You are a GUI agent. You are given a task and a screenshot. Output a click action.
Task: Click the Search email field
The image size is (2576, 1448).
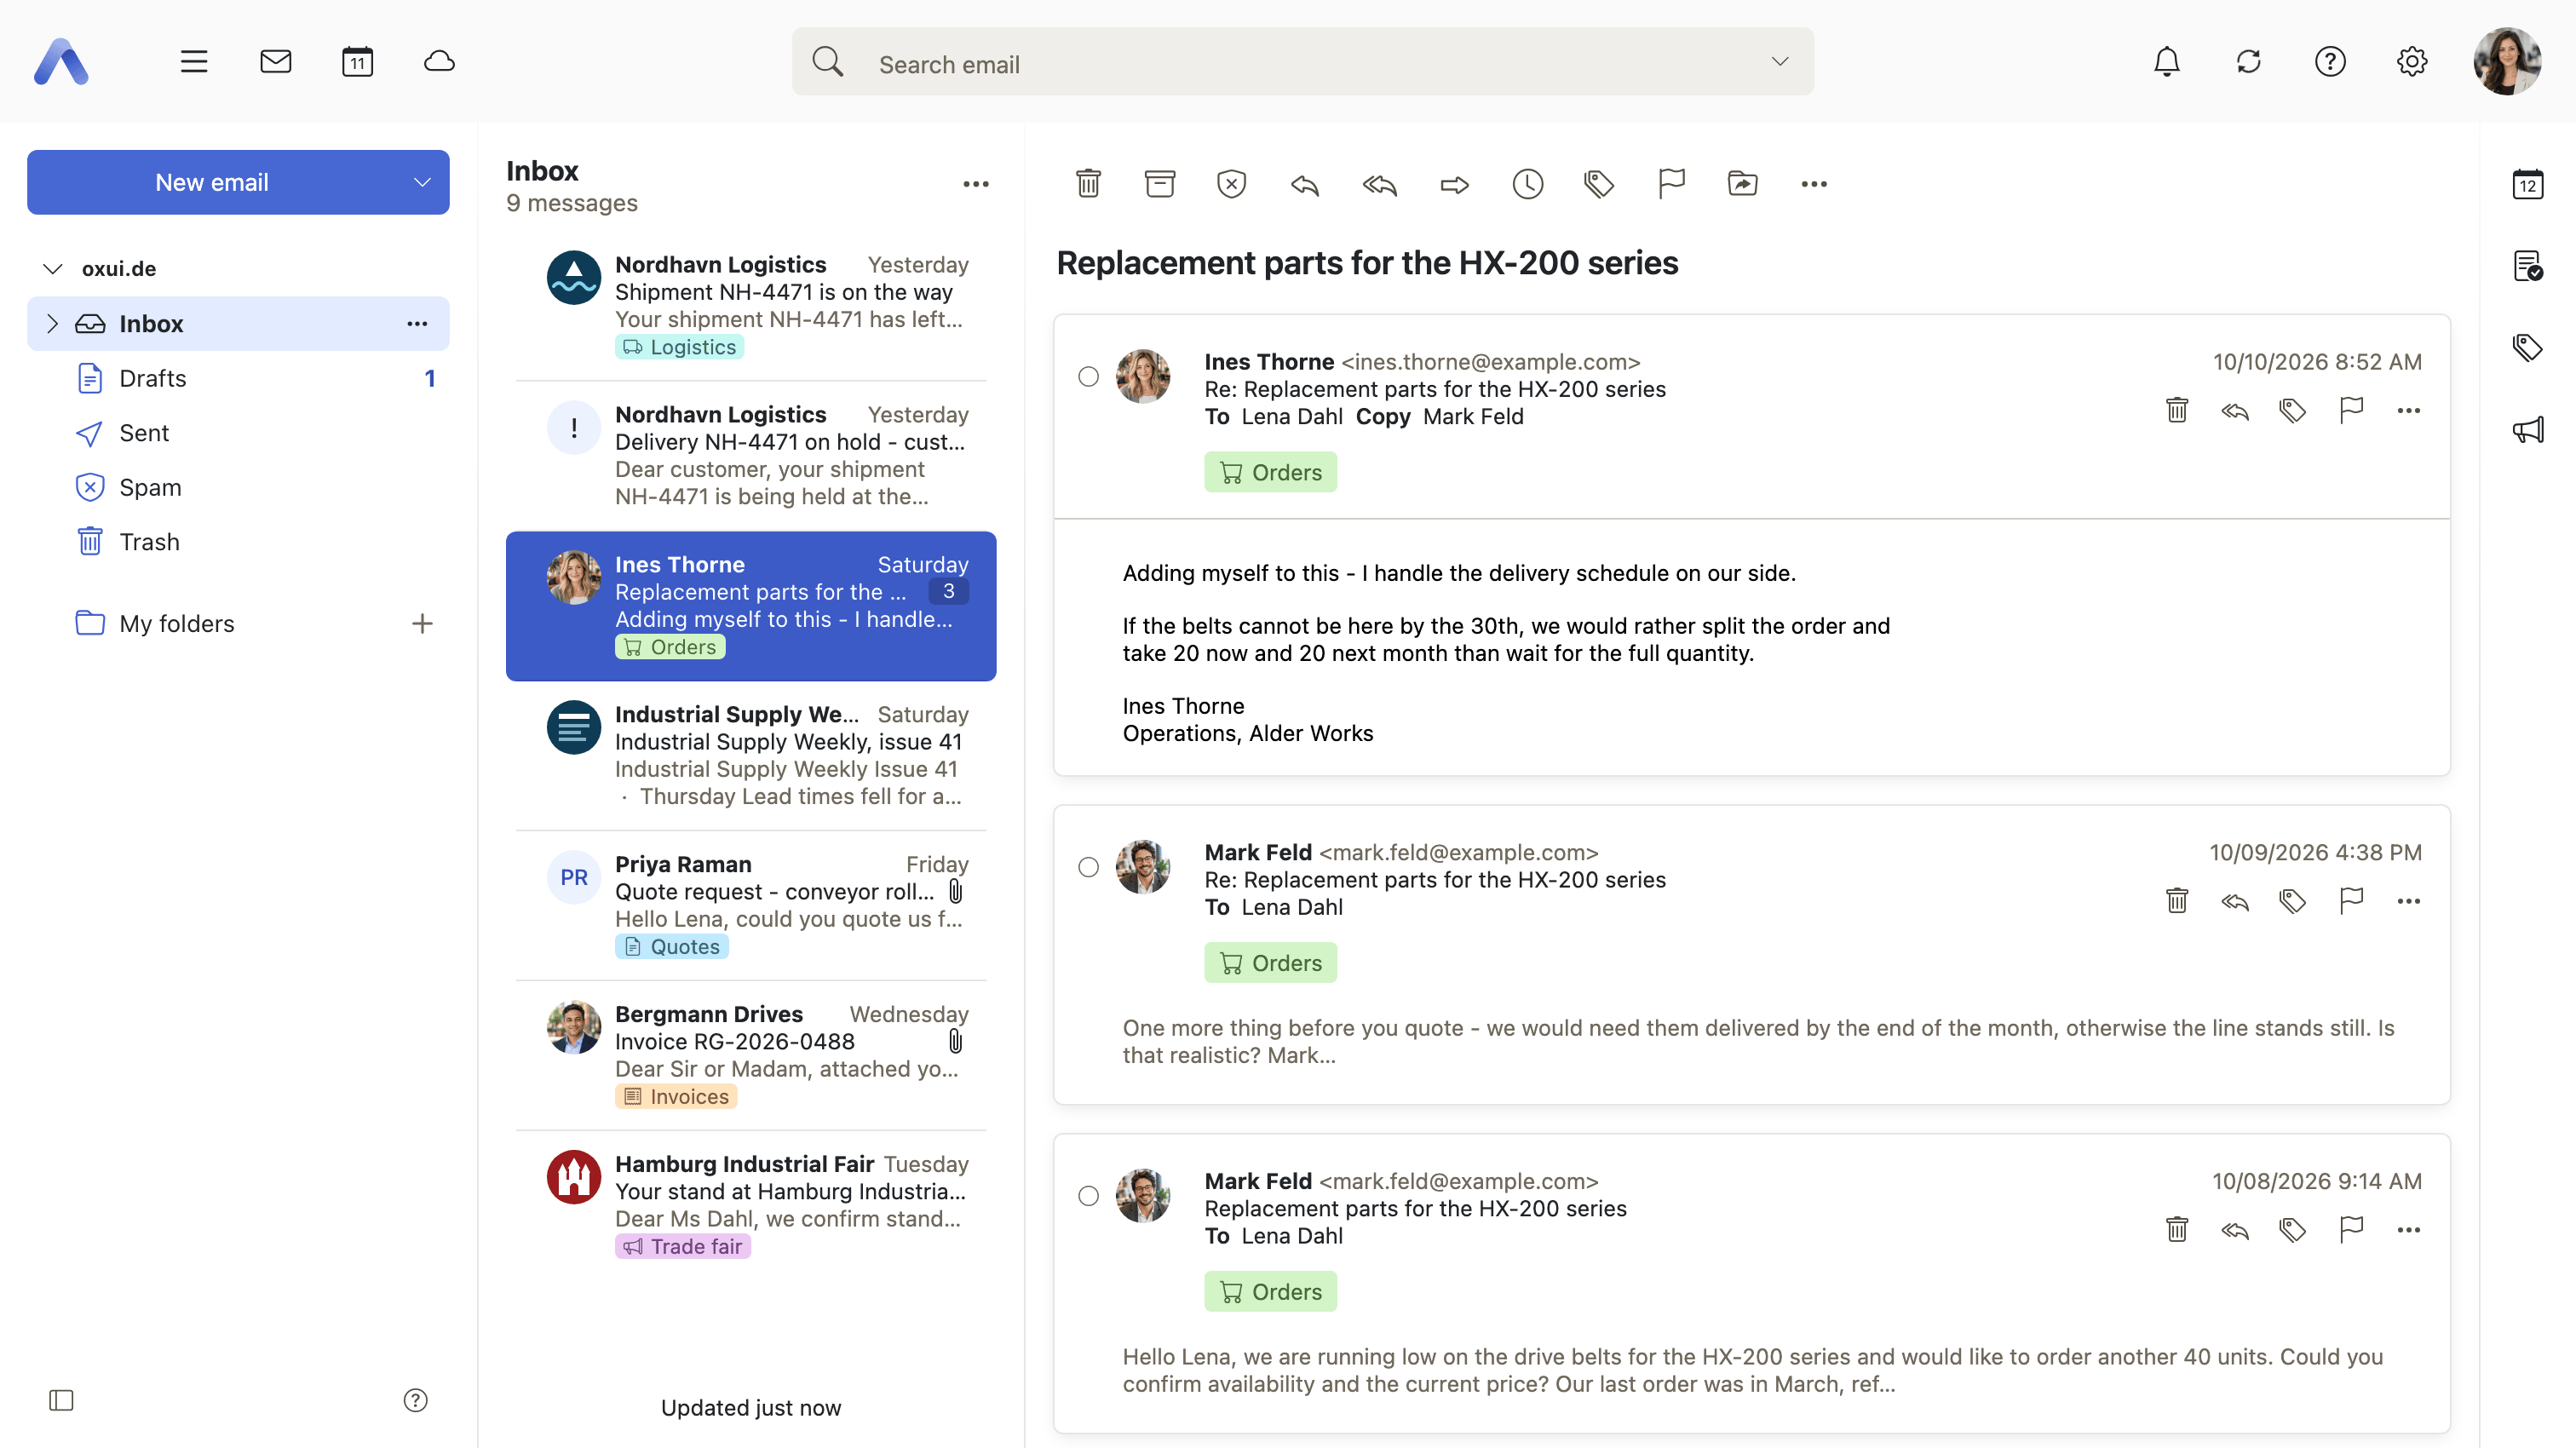(x=1303, y=62)
